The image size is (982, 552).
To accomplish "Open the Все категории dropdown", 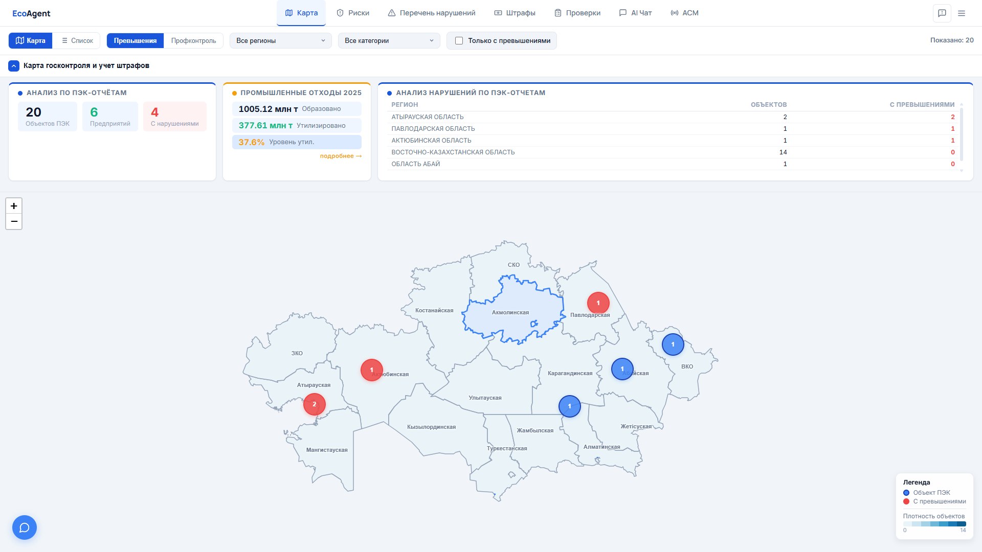I will click(x=389, y=40).
